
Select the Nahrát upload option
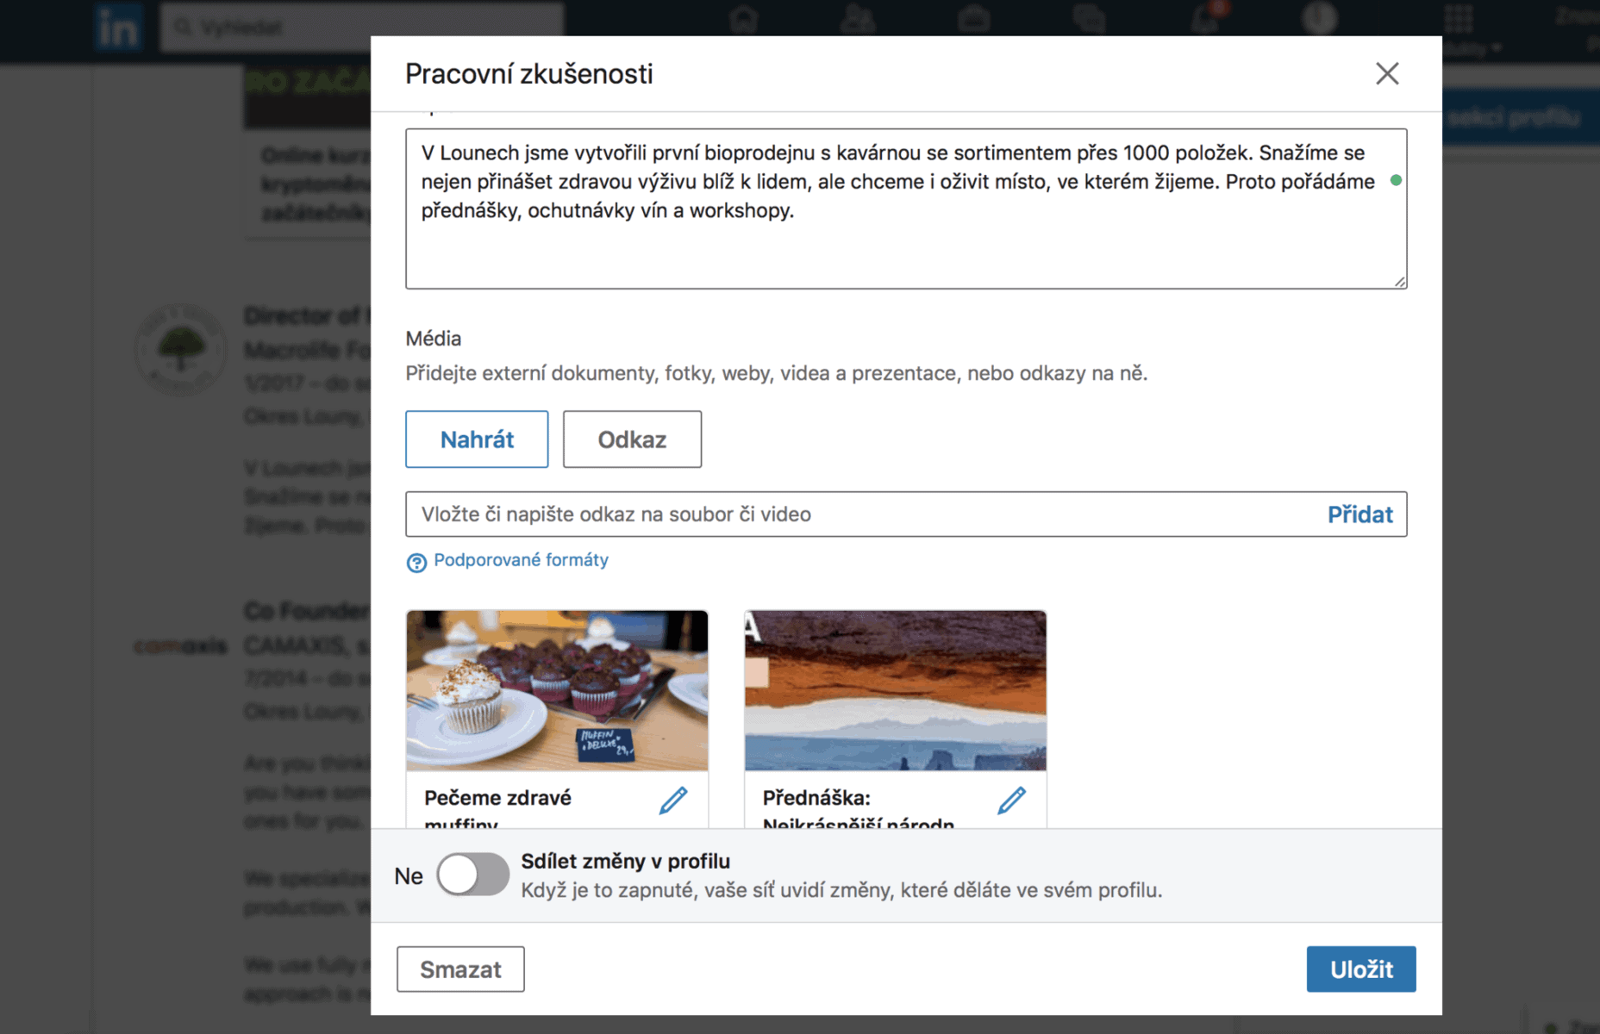(477, 439)
